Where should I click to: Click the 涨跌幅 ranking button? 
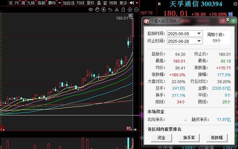(x=217, y=138)
